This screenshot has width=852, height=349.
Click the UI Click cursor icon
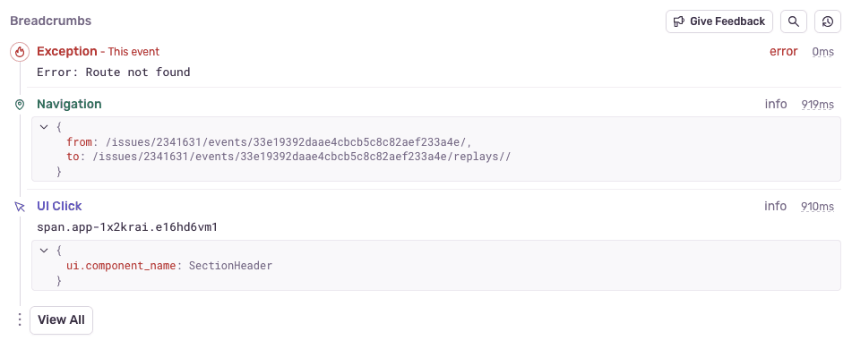[20, 207]
